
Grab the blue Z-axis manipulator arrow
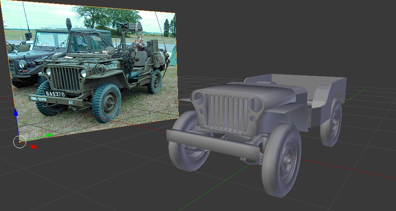click(x=16, y=112)
